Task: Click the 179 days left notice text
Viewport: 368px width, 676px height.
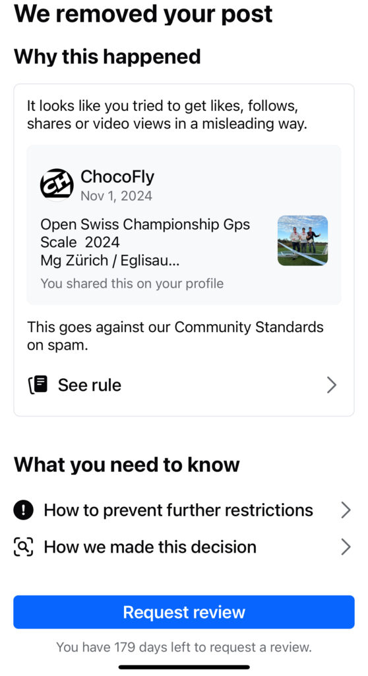Action: [x=184, y=647]
